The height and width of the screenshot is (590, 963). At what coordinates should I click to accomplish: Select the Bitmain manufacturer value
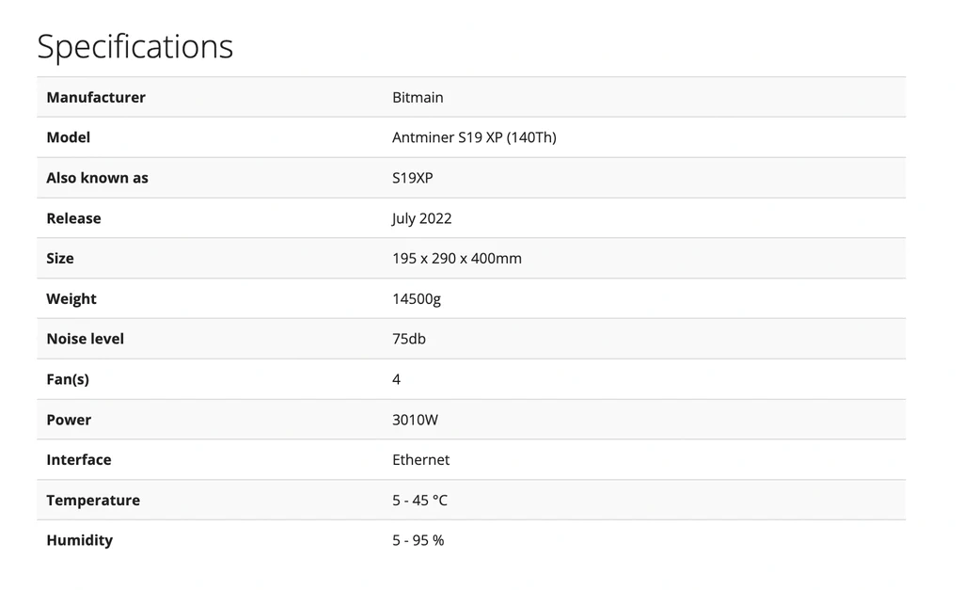click(418, 97)
